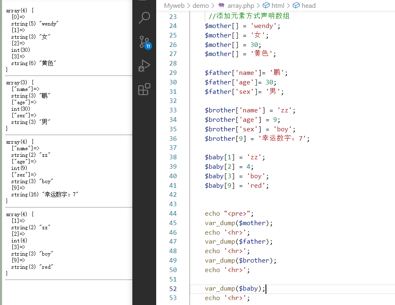Viewport: 395px width, 305px height.
Task: Open the Search view in activity bar
Action: 144,18
